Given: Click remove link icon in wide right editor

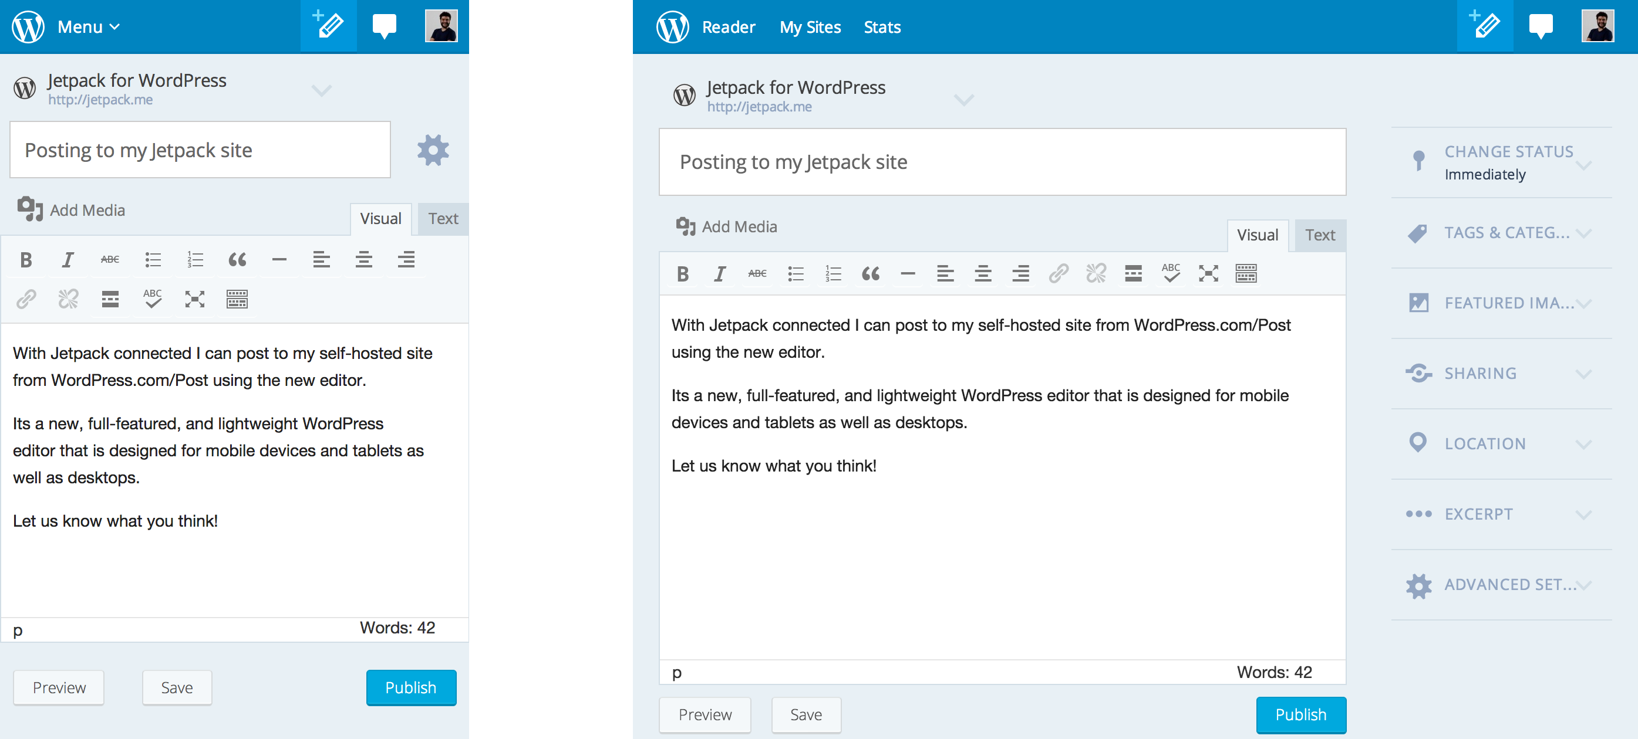Looking at the screenshot, I should click(1096, 273).
